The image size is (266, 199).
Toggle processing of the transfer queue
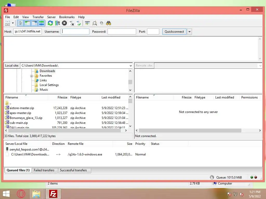[57, 23]
